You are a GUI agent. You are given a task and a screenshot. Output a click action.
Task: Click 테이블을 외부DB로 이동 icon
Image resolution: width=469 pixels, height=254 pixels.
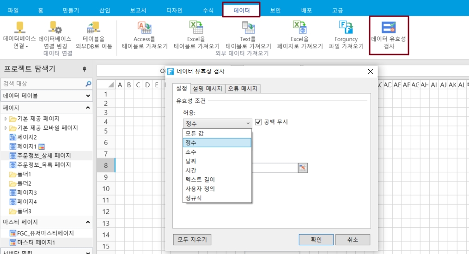point(94,28)
